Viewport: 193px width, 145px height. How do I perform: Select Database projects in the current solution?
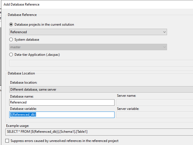pyautogui.click(x=11, y=25)
